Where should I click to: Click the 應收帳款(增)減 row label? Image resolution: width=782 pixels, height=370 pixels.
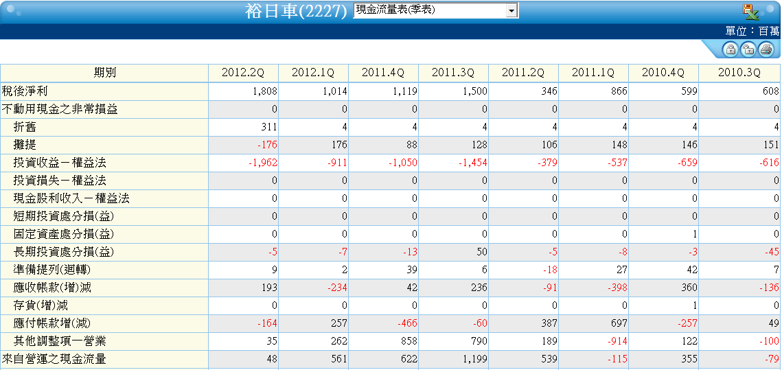pos(52,287)
